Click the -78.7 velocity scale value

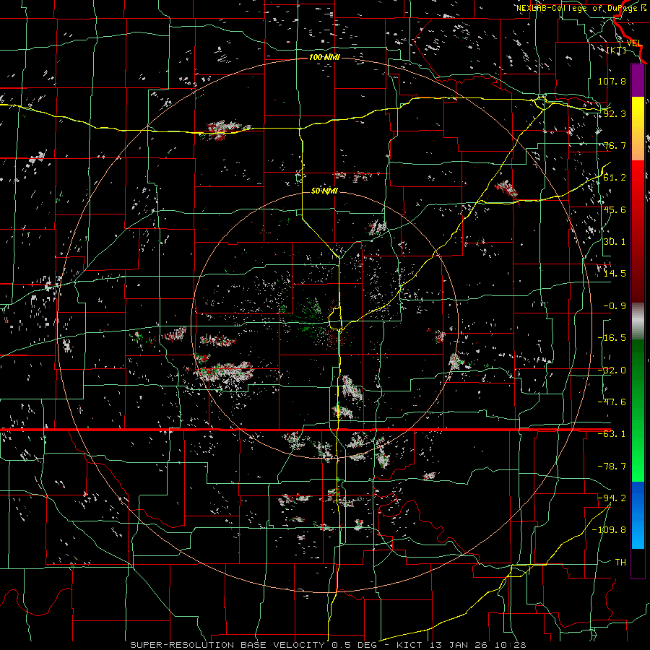pyautogui.click(x=612, y=467)
